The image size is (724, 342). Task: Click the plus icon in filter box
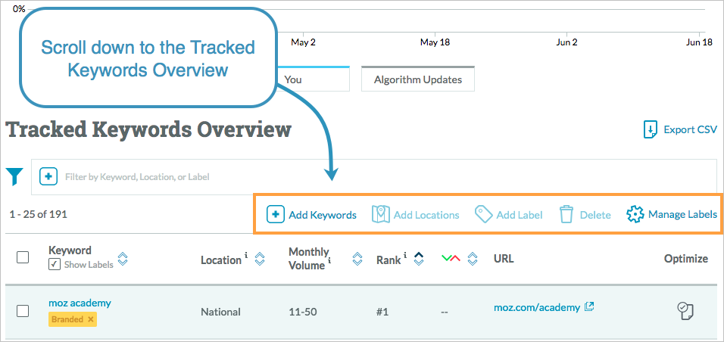(x=48, y=176)
